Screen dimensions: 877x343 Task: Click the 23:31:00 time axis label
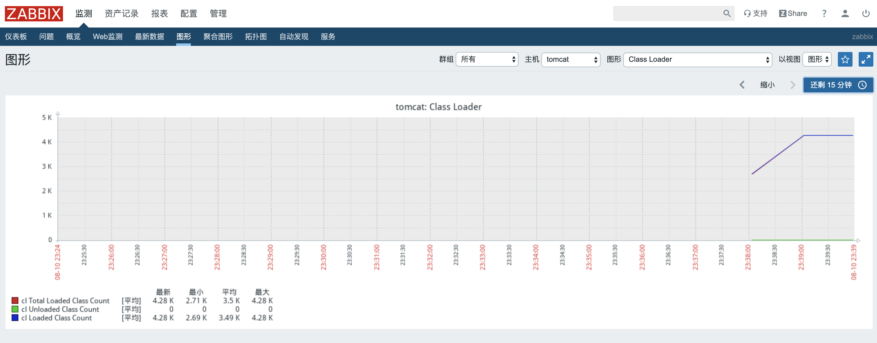376,257
